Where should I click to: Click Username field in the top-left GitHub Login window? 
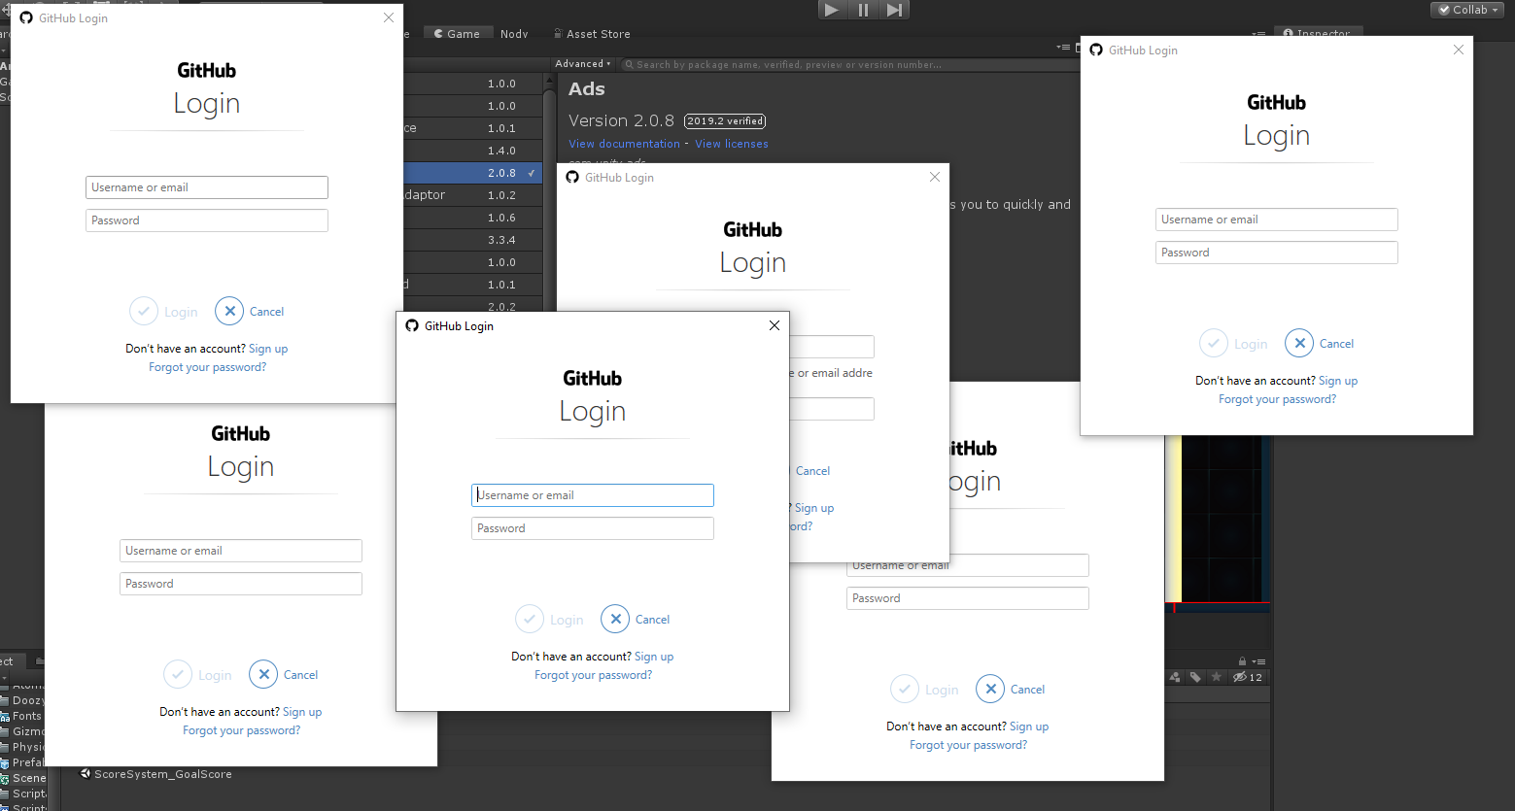click(x=207, y=187)
